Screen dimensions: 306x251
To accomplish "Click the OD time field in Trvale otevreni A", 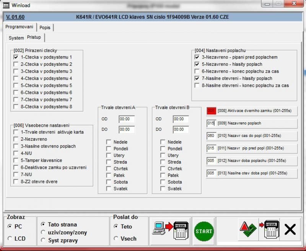I will [x=126, y=119].
